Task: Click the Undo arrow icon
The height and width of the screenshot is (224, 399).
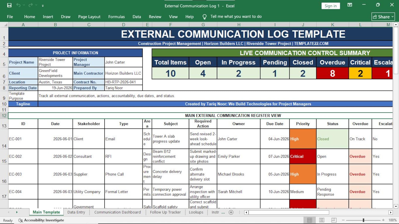Action: pyautogui.click(x=18, y=5)
